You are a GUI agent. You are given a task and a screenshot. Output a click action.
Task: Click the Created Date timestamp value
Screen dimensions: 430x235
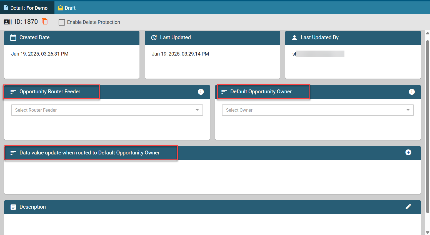pyautogui.click(x=40, y=54)
